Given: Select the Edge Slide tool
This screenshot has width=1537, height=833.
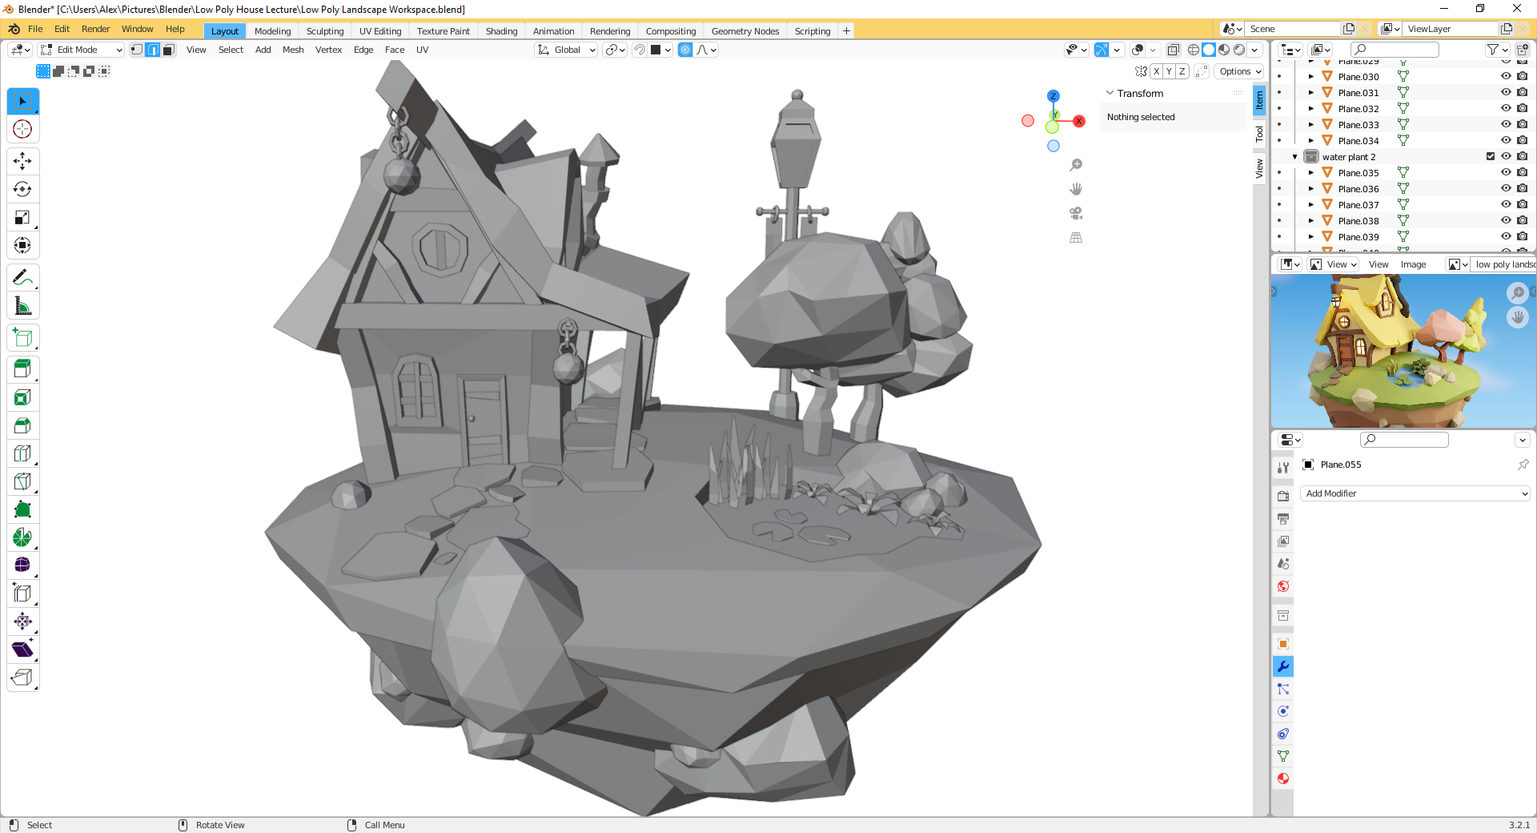Looking at the screenshot, I should pyautogui.click(x=22, y=594).
